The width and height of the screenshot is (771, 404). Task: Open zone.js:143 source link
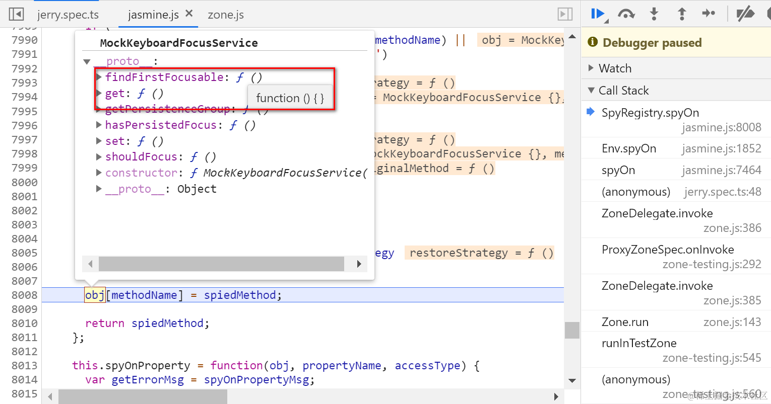[732, 321]
